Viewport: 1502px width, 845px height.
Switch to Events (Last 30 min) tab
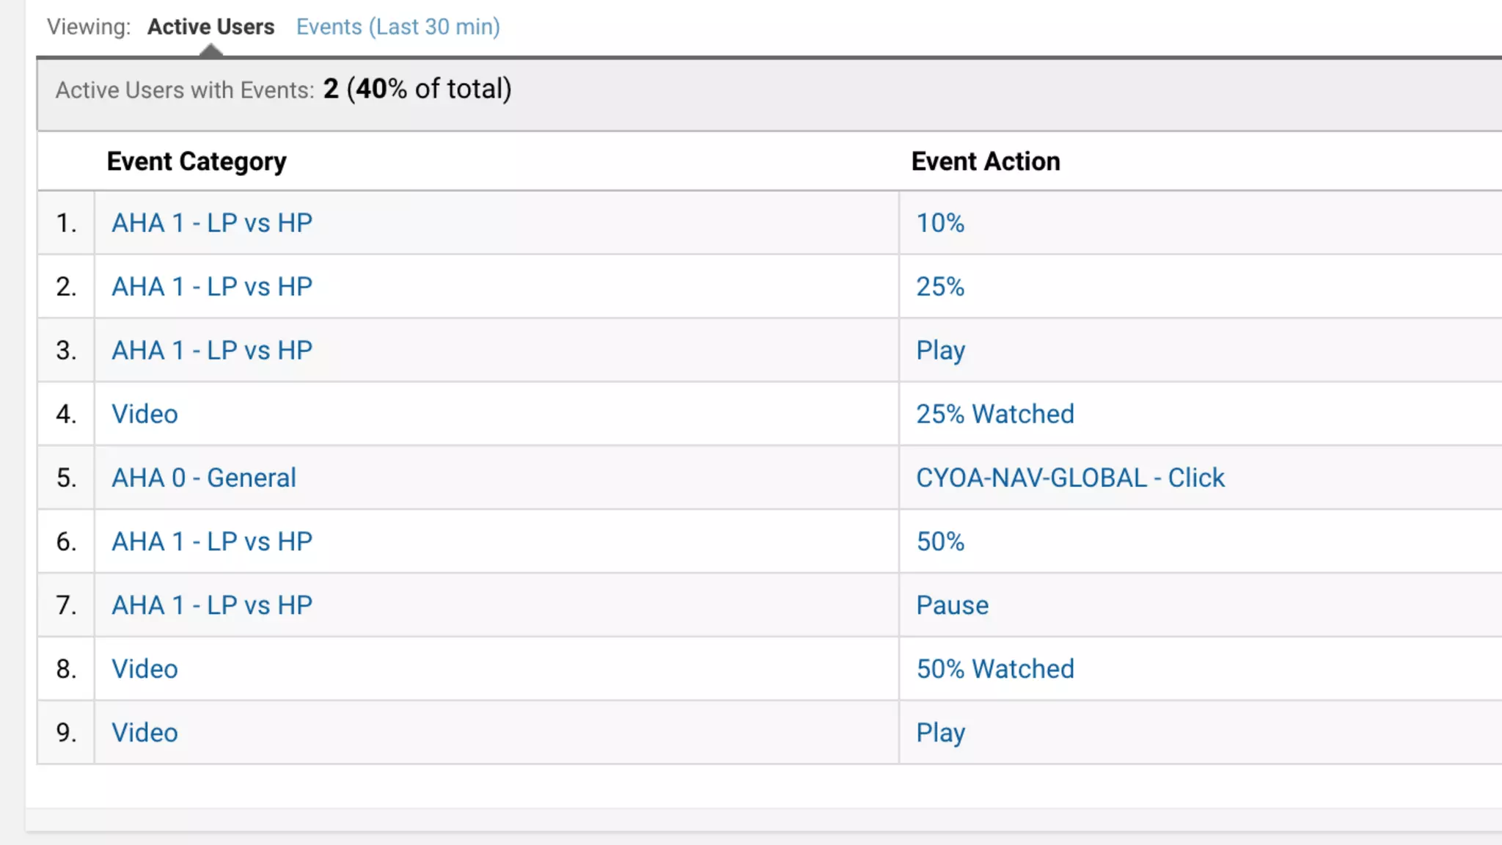coord(398,27)
